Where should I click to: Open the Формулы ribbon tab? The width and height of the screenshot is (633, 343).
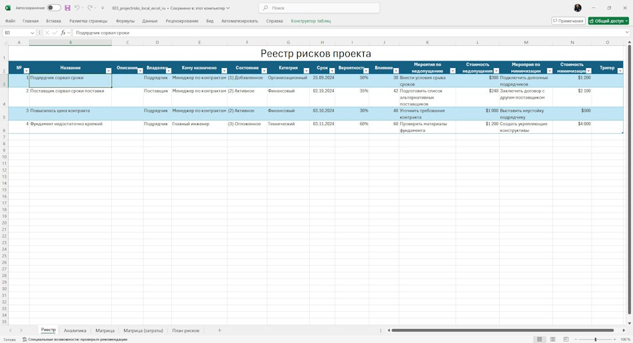[x=125, y=21]
